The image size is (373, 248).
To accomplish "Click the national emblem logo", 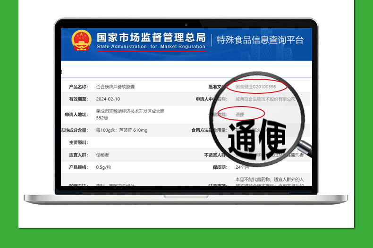I will point(81,40).
